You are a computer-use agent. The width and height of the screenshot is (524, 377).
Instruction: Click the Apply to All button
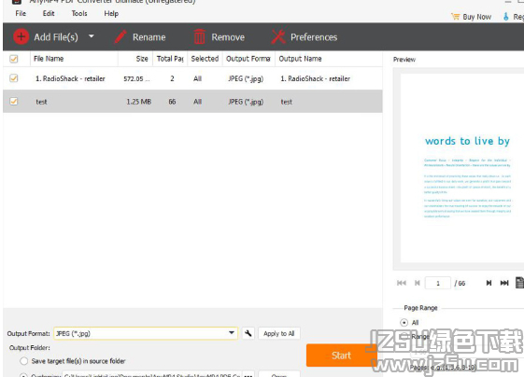point(278,333)
